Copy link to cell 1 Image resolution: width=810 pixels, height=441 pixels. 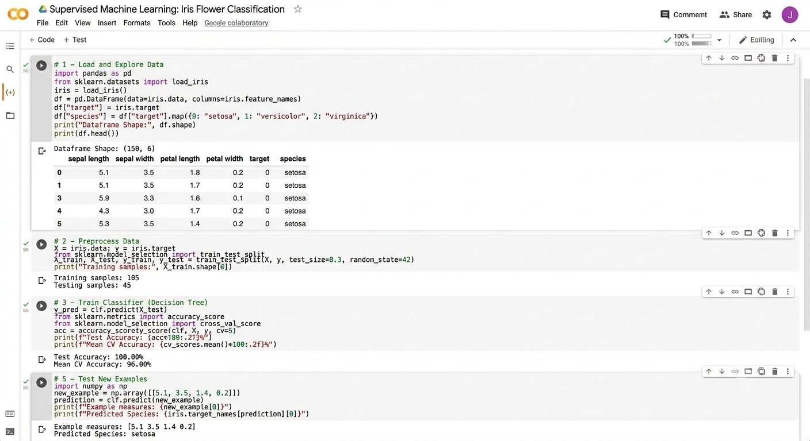tap(735, 58)
